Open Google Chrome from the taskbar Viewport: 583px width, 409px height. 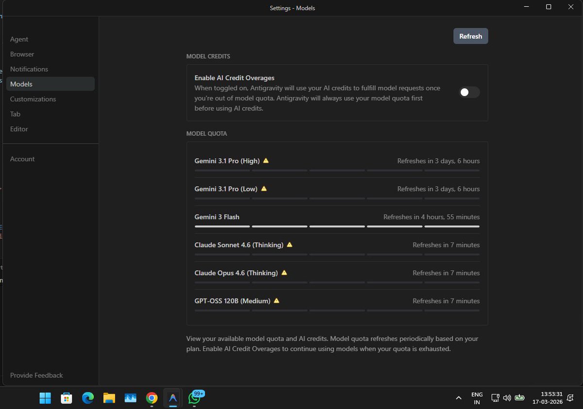[152, 398]
